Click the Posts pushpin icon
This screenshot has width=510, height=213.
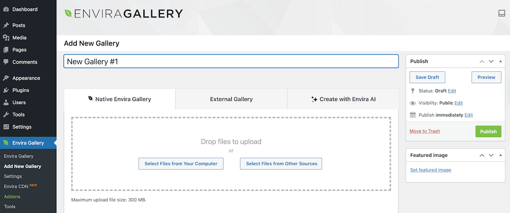(x=6, y=26)
